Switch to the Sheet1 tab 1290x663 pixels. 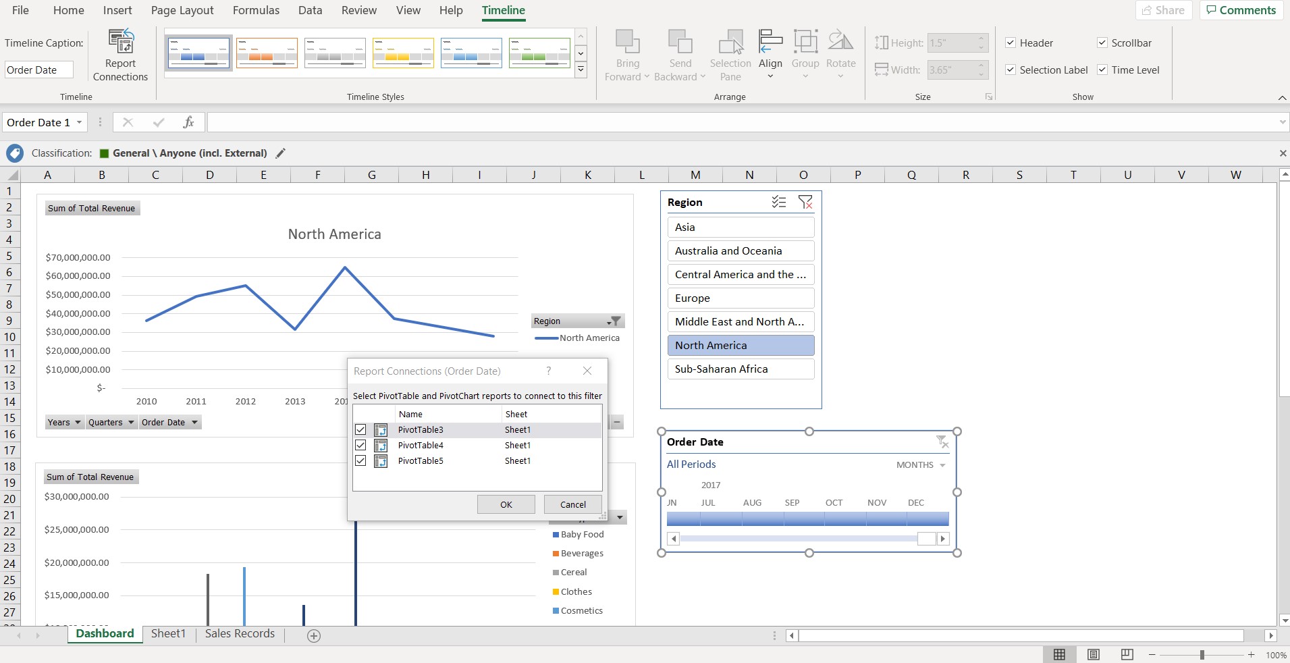(x=168, y=633)
